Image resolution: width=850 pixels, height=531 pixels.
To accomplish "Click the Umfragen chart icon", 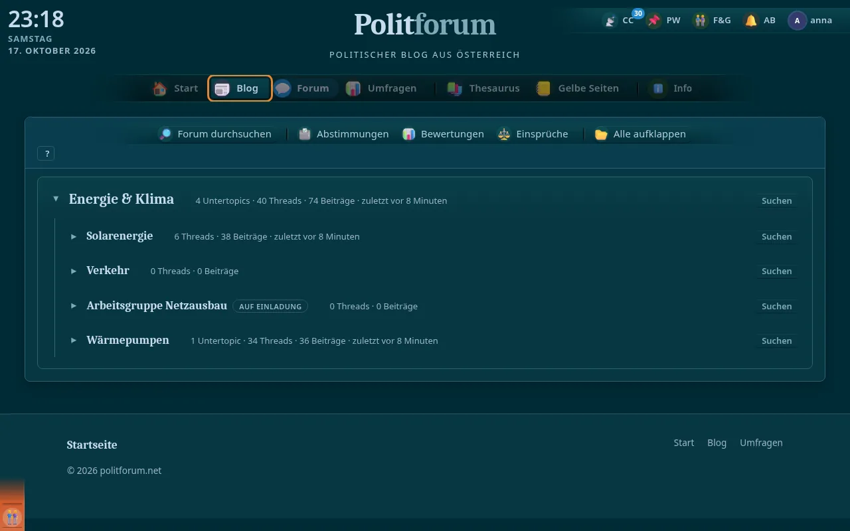I will [x=353, y=88].
